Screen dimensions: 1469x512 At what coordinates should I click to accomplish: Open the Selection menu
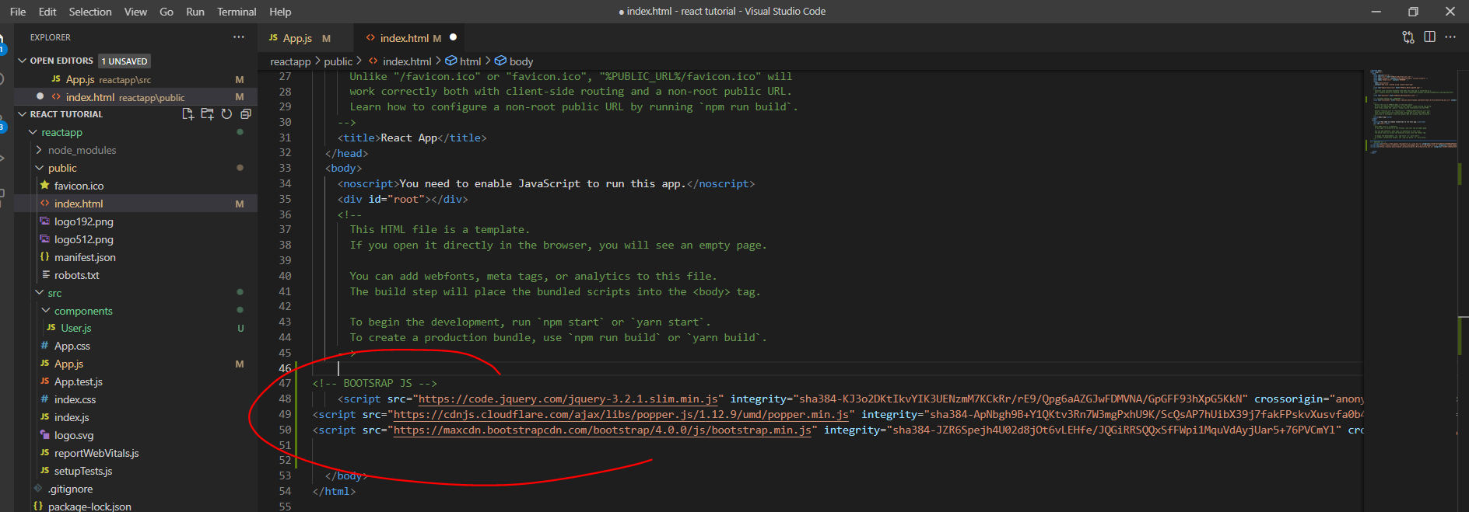90,12
